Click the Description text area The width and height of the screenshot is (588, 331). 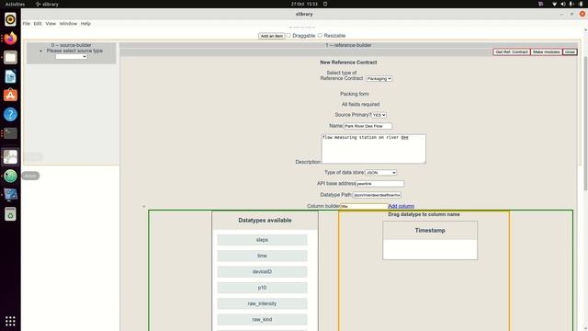click(374, 149)
